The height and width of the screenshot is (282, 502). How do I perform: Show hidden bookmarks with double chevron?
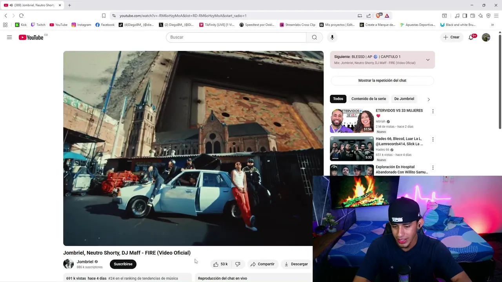(493, 25)
